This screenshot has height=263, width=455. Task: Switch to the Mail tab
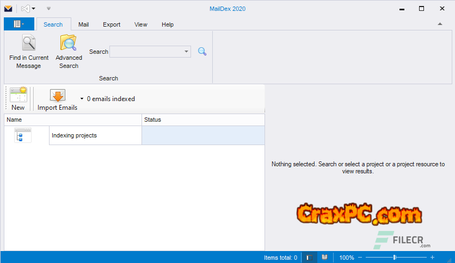point(83,24)
